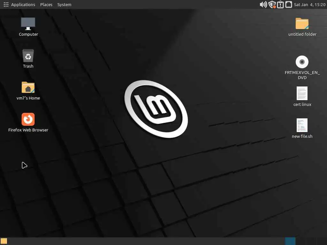The image size is (327, 245).
Task: Select the FRTMEXVOL_EN_DVD disc icon
Action: click(x=302, y=62)
